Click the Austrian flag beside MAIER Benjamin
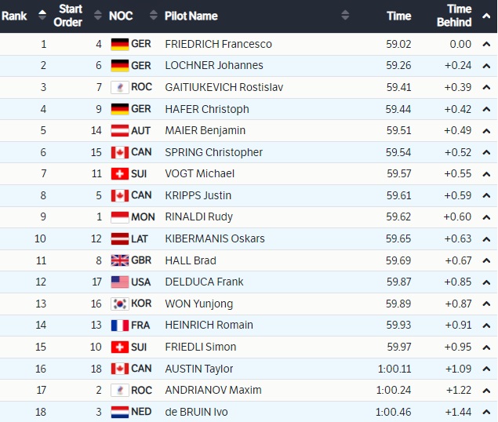The width and height of the screenshot is (498, 422). click(x=120, y=130)
